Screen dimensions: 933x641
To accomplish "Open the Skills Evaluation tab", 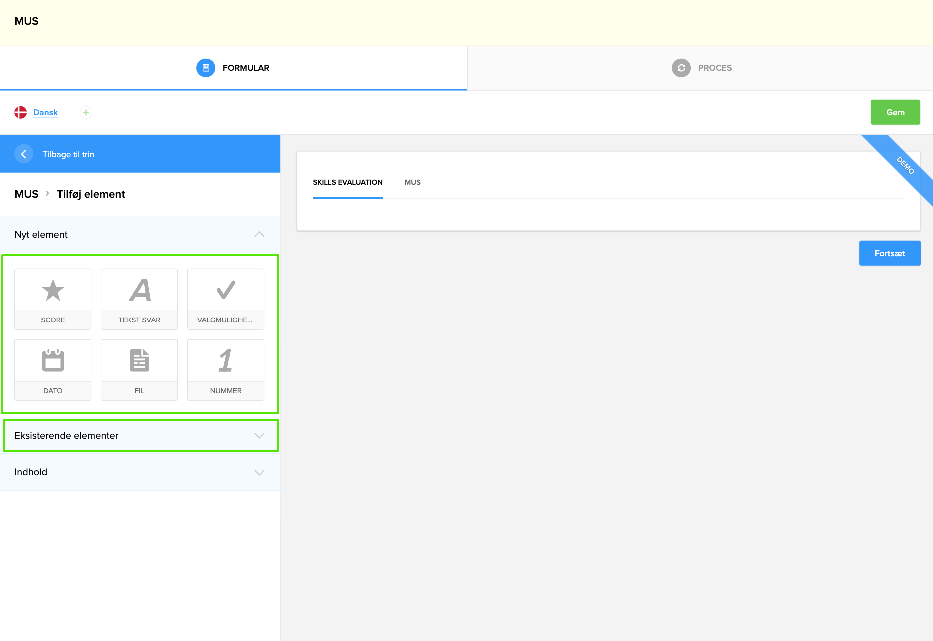I will pos(348,182).
